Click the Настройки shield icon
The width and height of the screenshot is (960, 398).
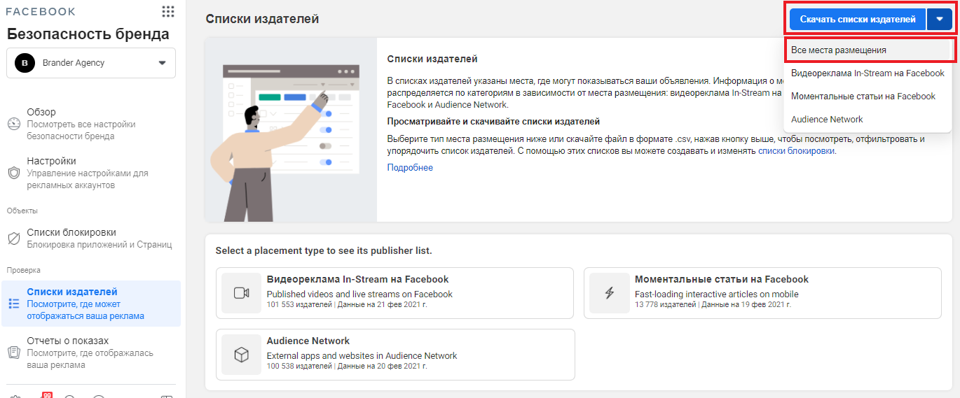click(14, 173)
